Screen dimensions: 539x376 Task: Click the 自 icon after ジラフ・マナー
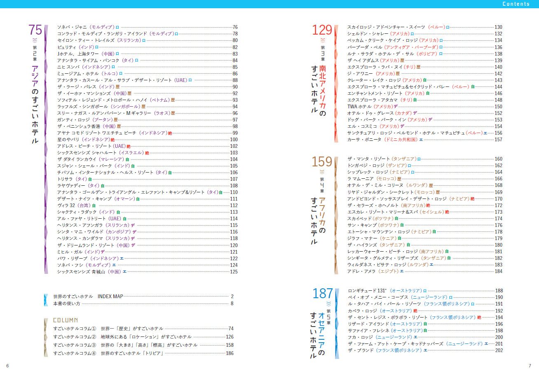(399, 239)
